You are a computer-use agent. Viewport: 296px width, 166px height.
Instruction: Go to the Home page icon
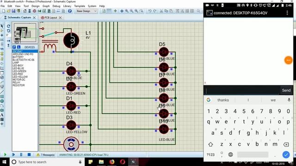coord(25,11)
